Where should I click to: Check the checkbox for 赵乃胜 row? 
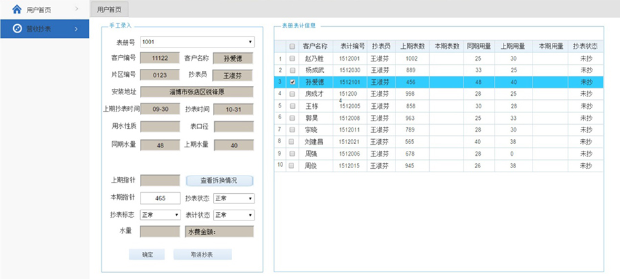point(292,59)
